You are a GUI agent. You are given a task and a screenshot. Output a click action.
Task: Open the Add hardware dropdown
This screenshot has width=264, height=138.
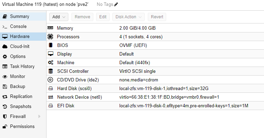pyautogui.click(x=59, y=17)
